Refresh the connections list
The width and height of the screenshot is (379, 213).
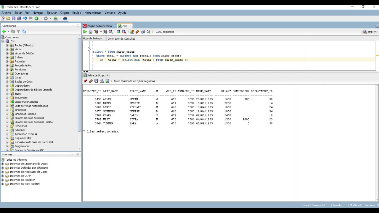tap(13, 31)
